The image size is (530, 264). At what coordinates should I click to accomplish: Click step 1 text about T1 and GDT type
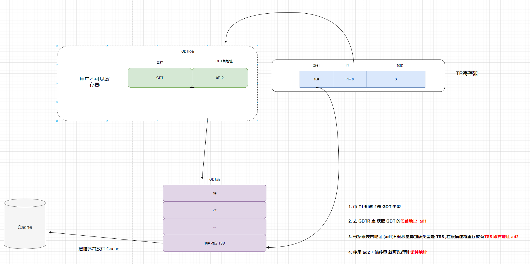pyautogui.click(x=374, y=207)
